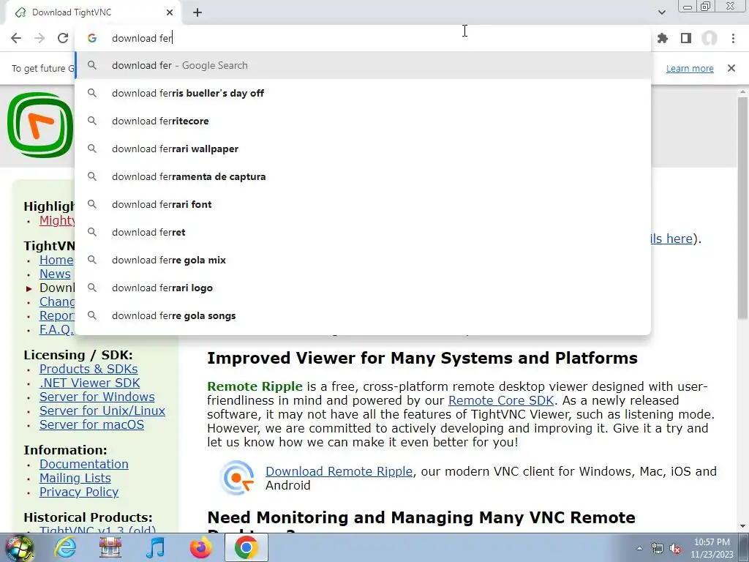Open the Windows Start button
This screenshot has height=562, width=749.
[x=19, y=547]
